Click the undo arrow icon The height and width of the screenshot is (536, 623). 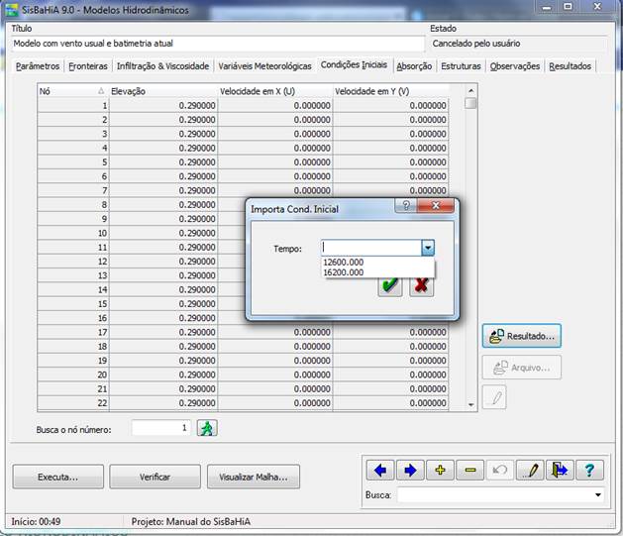500,470
